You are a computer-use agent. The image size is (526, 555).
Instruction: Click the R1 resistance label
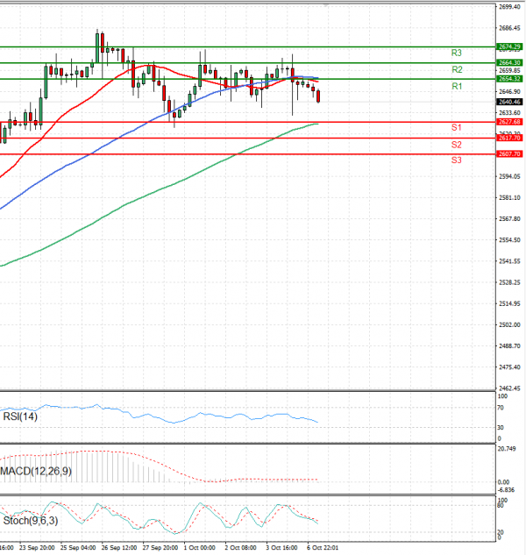(457, 86)
